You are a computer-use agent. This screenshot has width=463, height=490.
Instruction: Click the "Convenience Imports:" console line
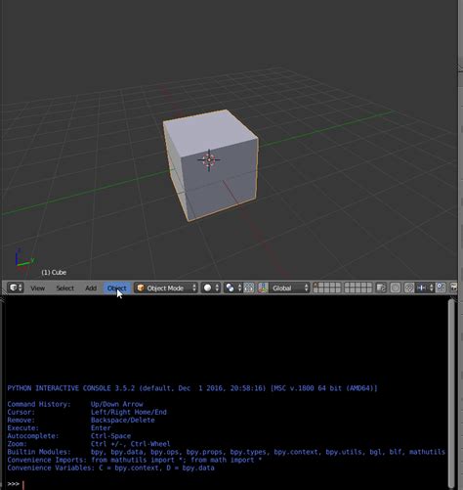pos(135,460)
